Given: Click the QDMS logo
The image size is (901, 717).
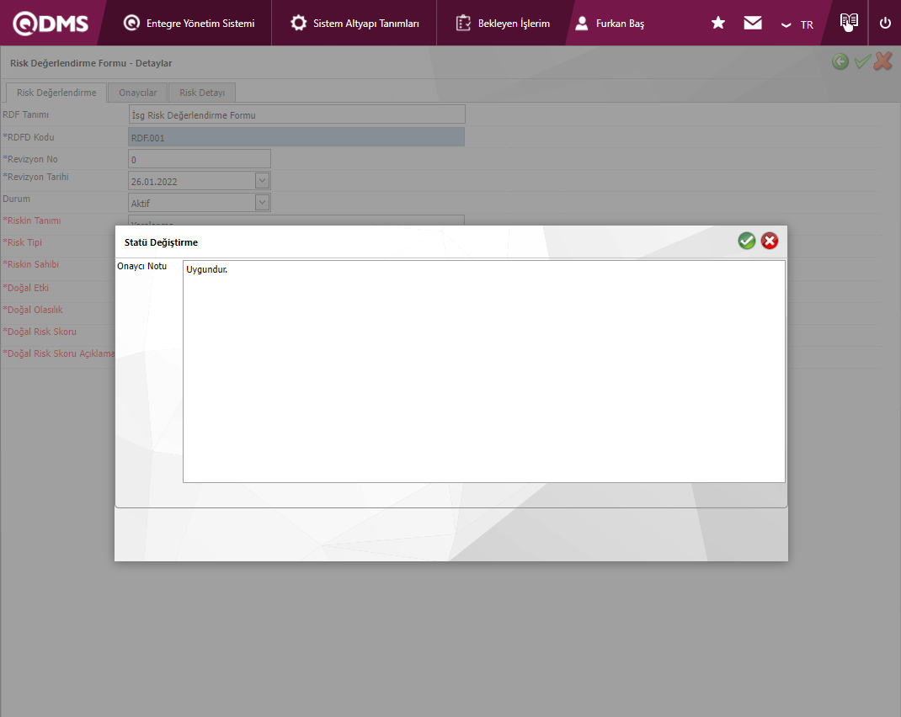Looking at the screenshot, I should tap(51, 24).
